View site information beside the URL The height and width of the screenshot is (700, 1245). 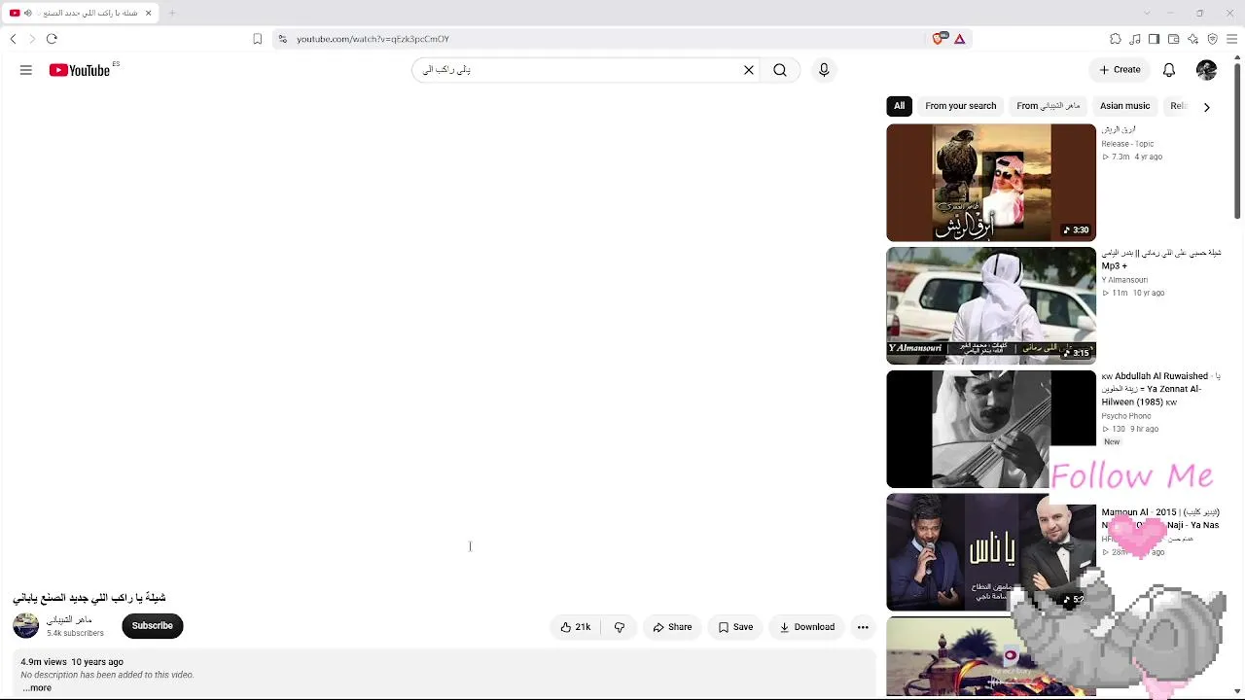click(282, 39)
